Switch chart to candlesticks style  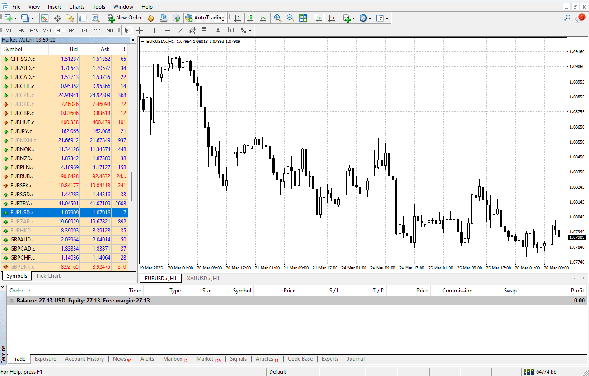(250, 18)
